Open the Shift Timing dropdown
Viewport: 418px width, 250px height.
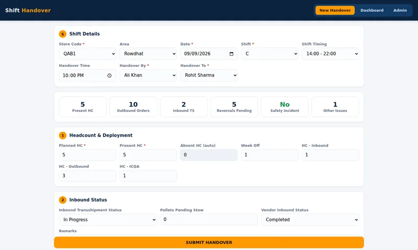[x=330, y=54]
